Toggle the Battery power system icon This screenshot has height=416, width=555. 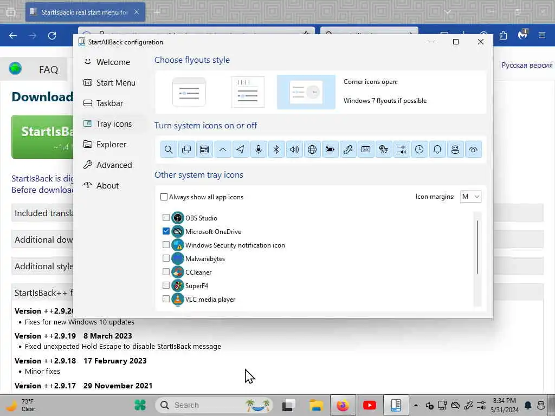(x=330, y=149)
